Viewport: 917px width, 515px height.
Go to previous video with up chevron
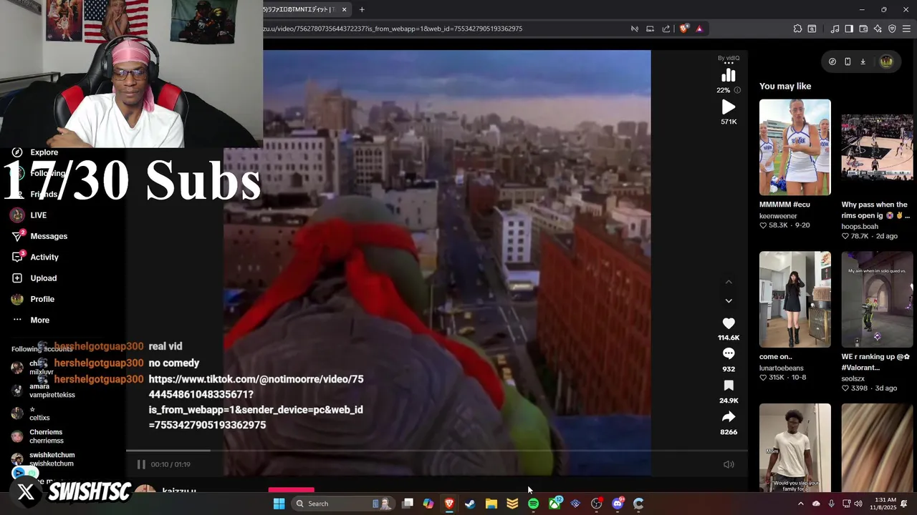729,283
